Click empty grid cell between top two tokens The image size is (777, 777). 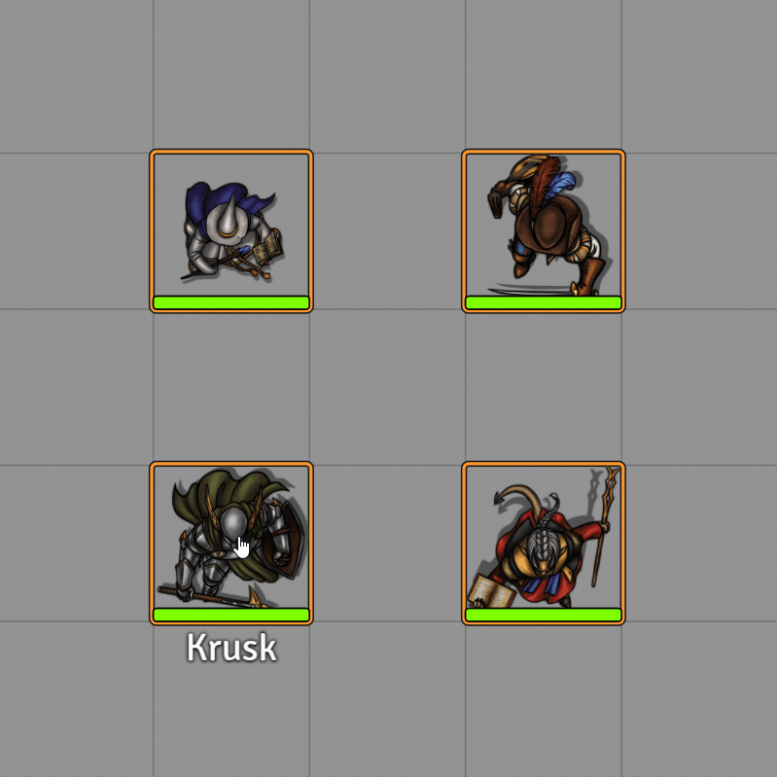(387, 230)
